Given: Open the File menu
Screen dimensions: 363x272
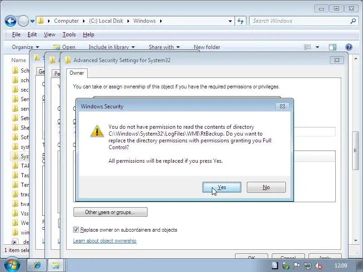Looking at the screenshot, I should (x=16, y=34).
